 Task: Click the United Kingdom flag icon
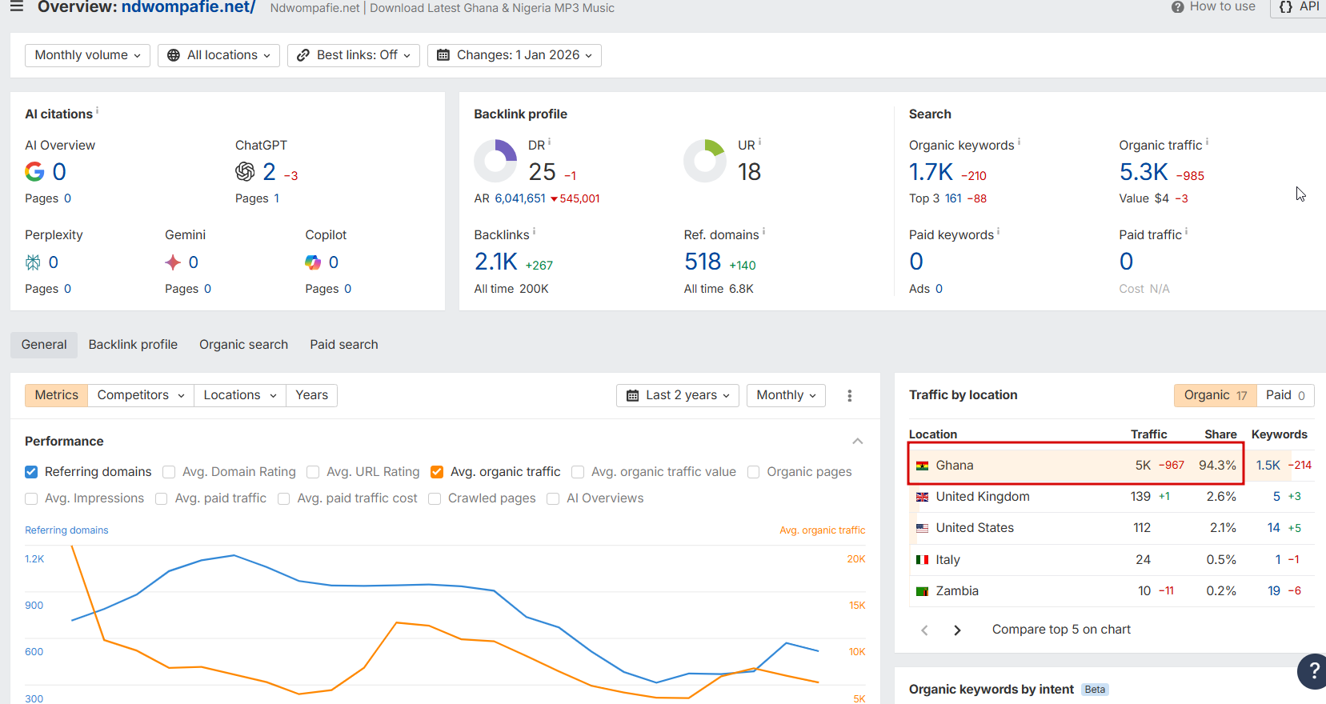point(922,497)
